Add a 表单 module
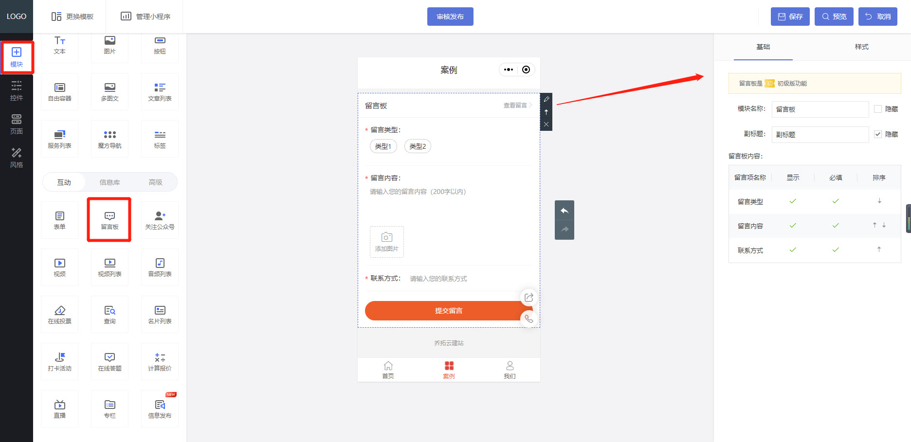 [59, 220]
